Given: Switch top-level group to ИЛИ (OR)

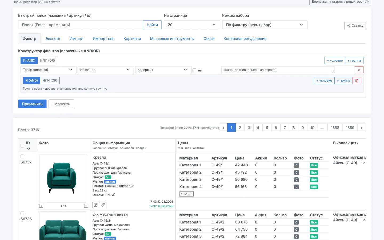Looking at the screenshot, I should [47, 61].
